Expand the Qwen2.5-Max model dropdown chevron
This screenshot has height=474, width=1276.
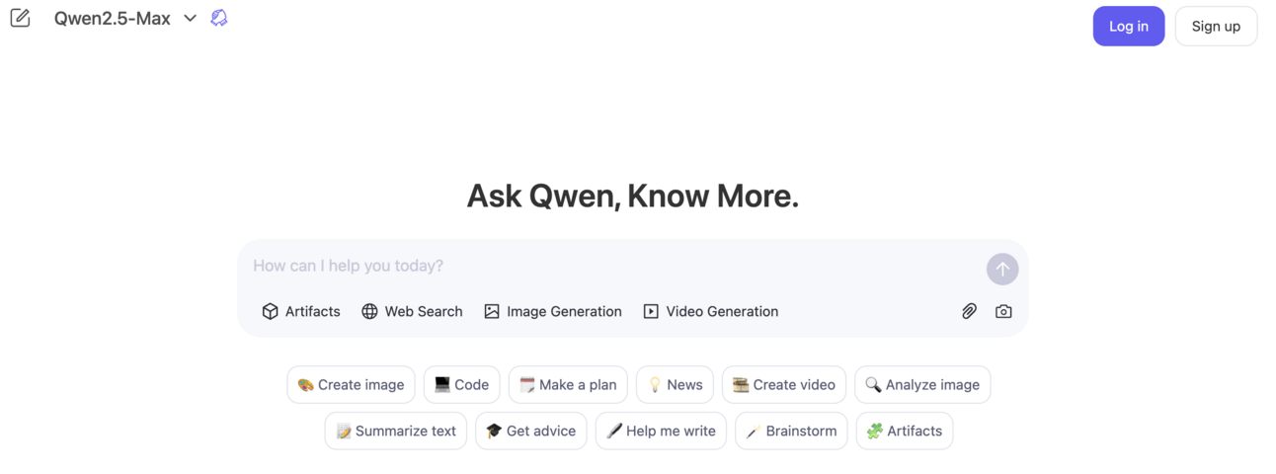[191, 18]
